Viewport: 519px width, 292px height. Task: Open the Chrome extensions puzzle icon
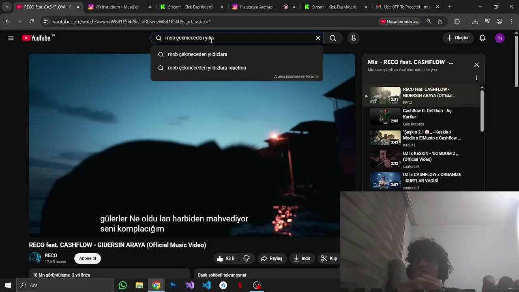(457, 21)
